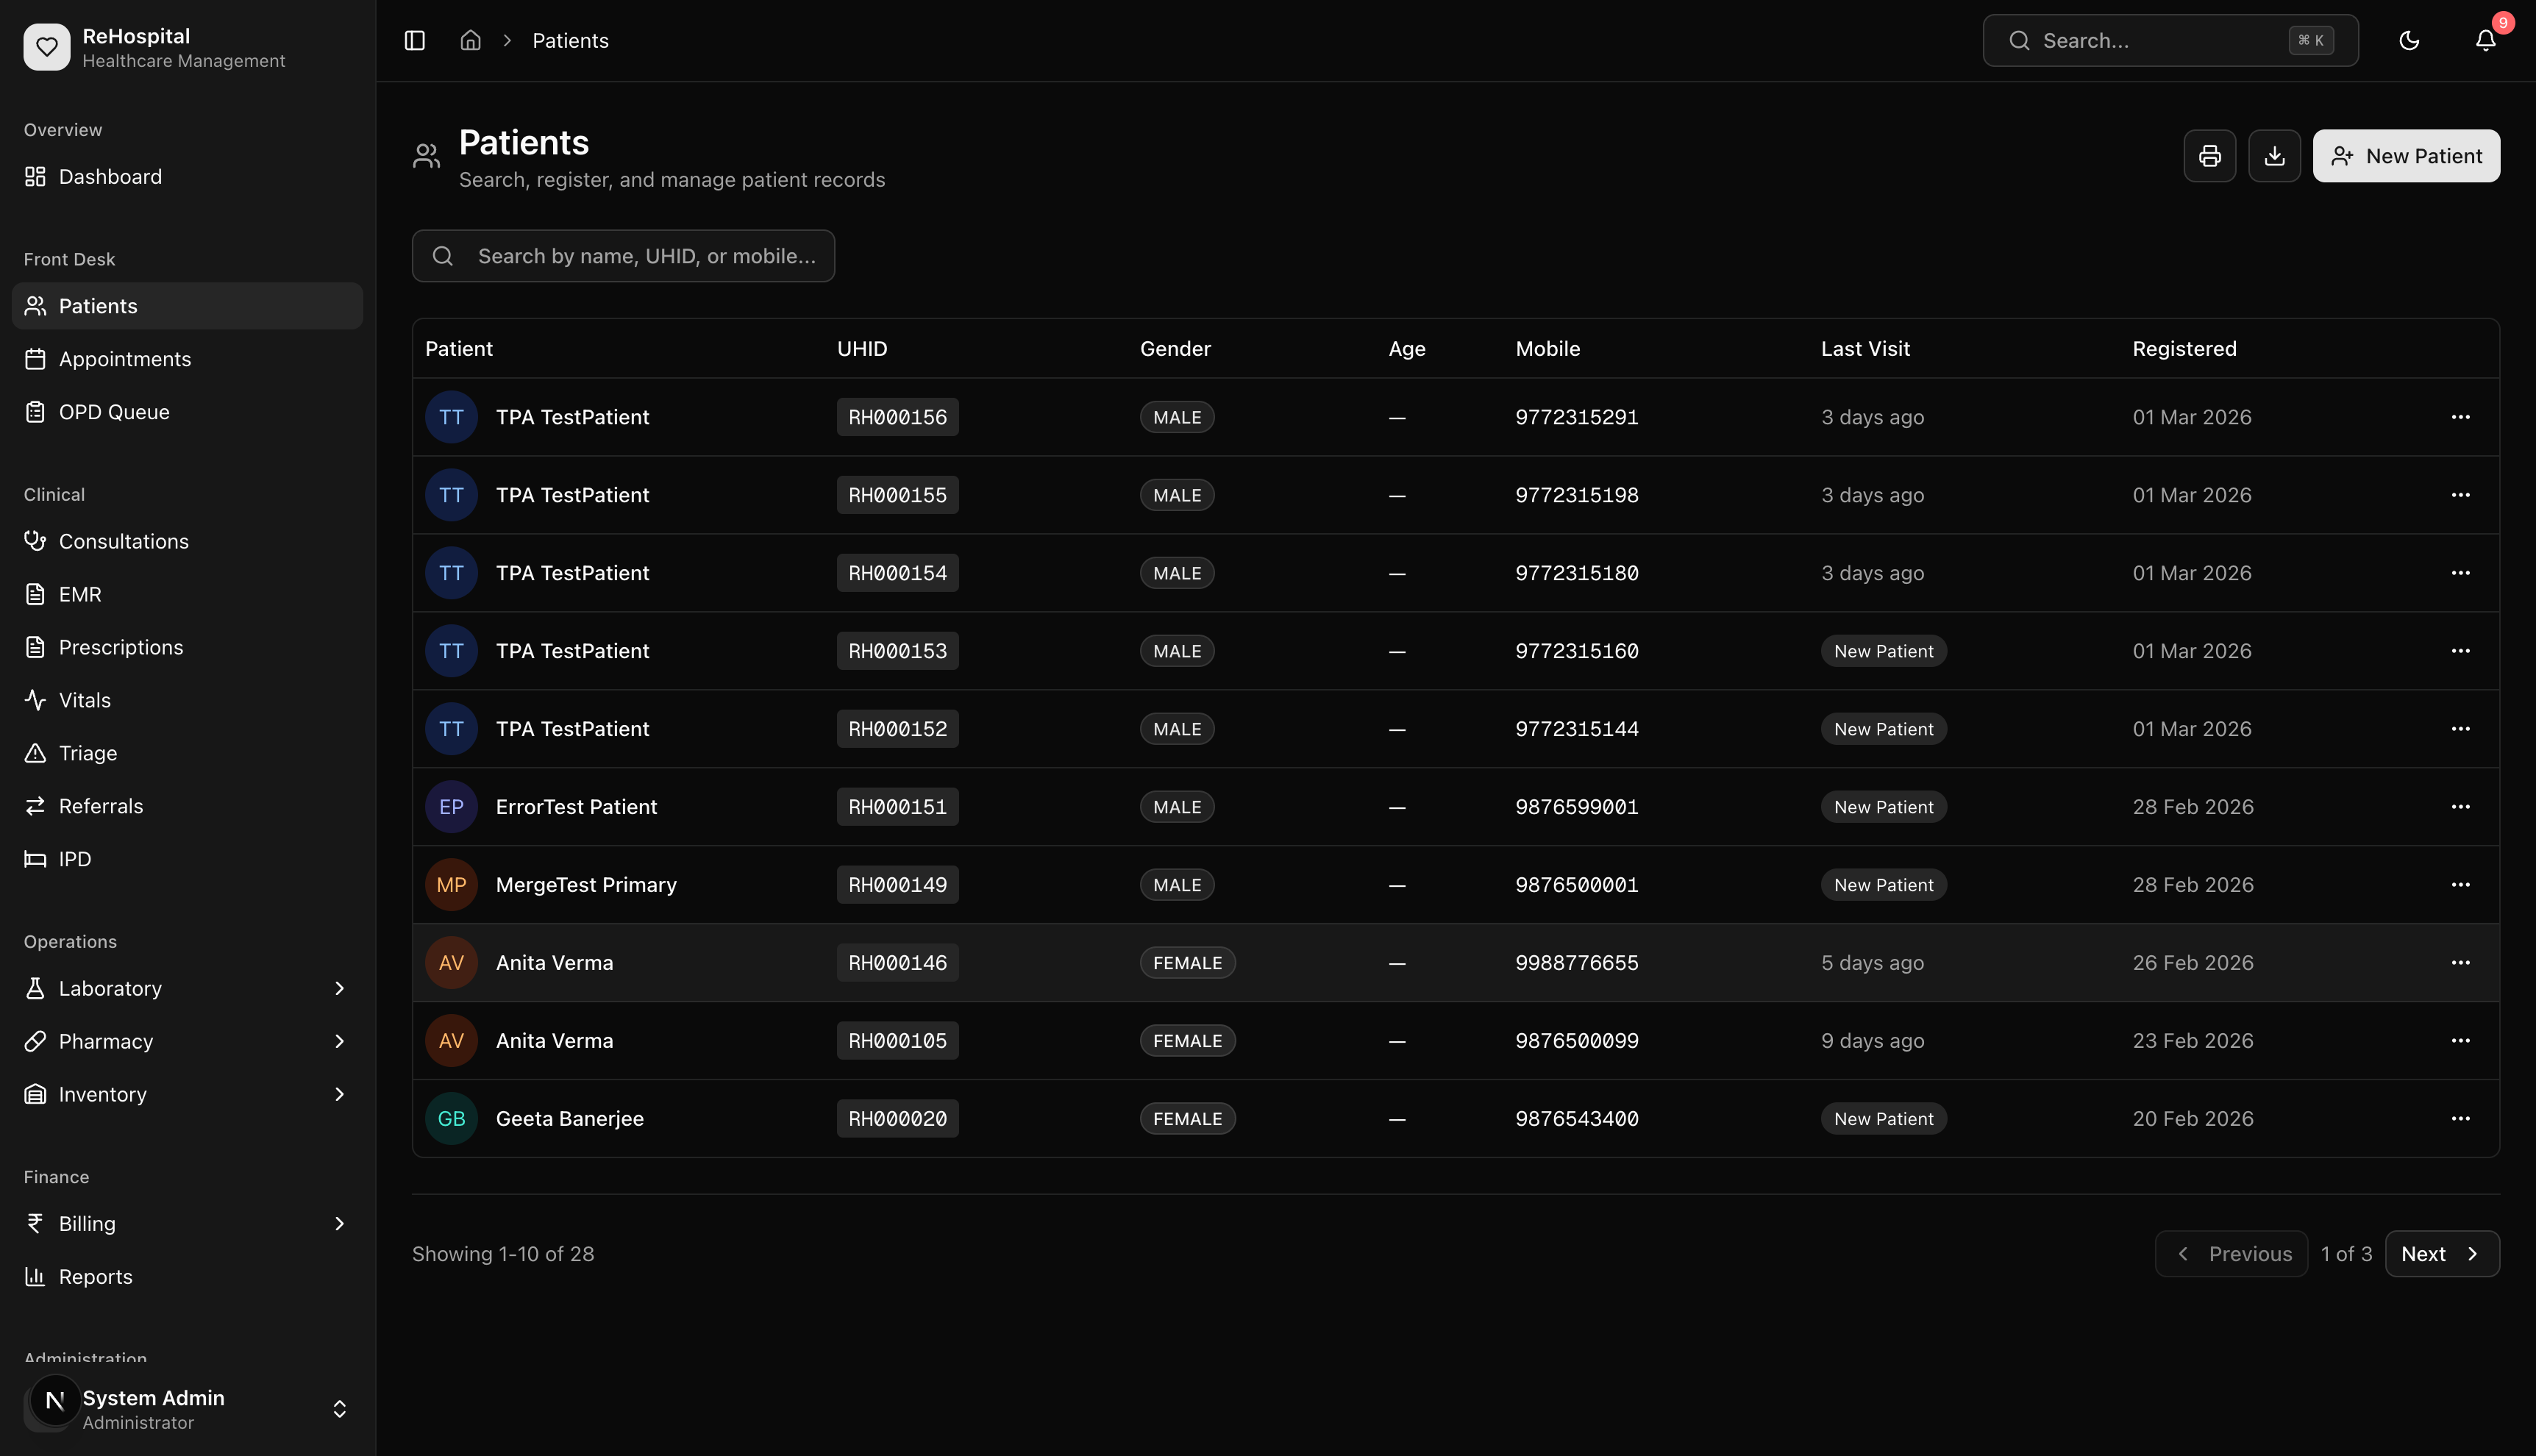This screenshot has width=2536, height=1456.
Task: Click the download export icon
Action: (x=2274, y=156)
